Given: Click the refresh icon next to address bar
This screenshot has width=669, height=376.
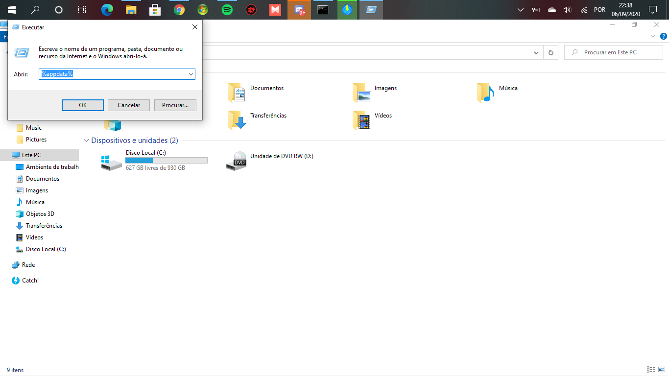Looking at the screenshot, I should (551, 52).
